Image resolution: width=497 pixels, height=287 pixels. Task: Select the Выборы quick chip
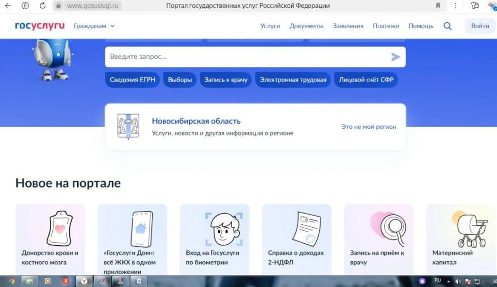click(x=180, y=80)
